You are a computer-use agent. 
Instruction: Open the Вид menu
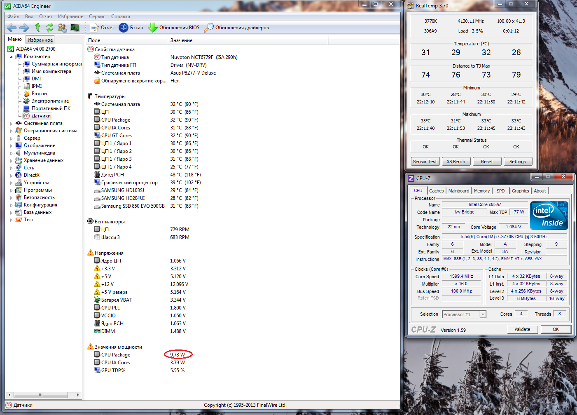pos(29,16)
